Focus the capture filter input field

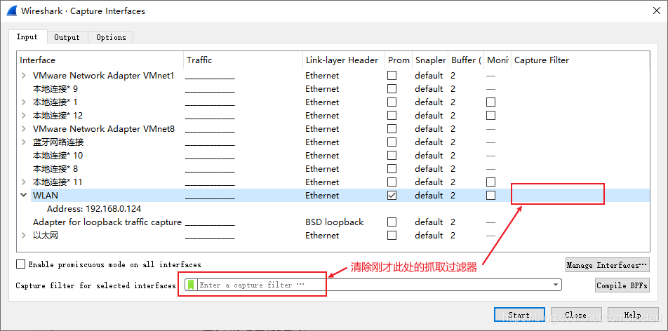click(373, 285)
